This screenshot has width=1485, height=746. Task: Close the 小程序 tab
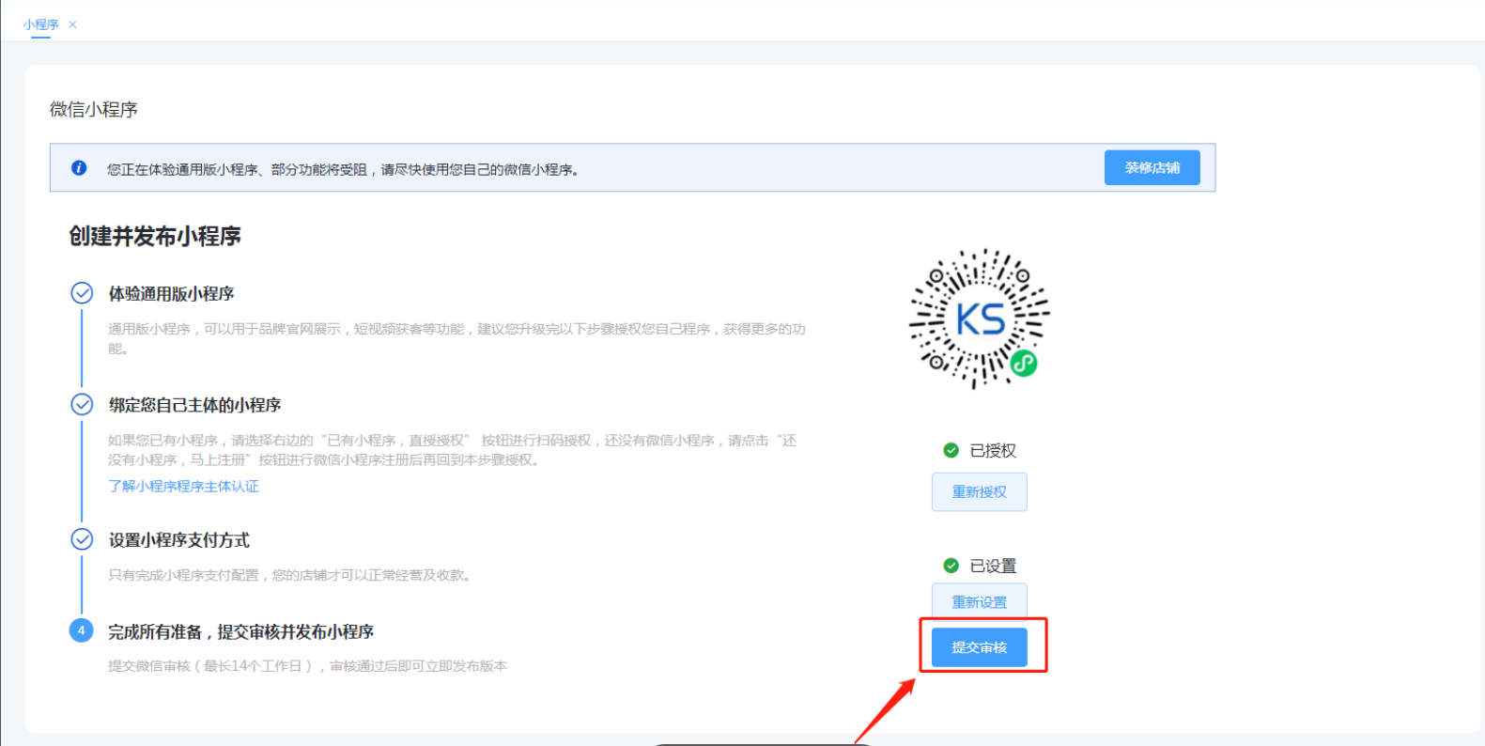[72, 24]
